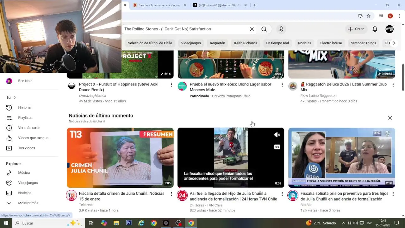Open the ElNico20 account avatar menu

coord(389,29)
